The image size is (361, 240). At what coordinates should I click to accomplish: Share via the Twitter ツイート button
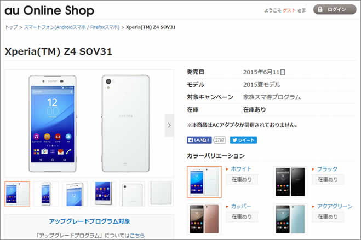point(243,140)
